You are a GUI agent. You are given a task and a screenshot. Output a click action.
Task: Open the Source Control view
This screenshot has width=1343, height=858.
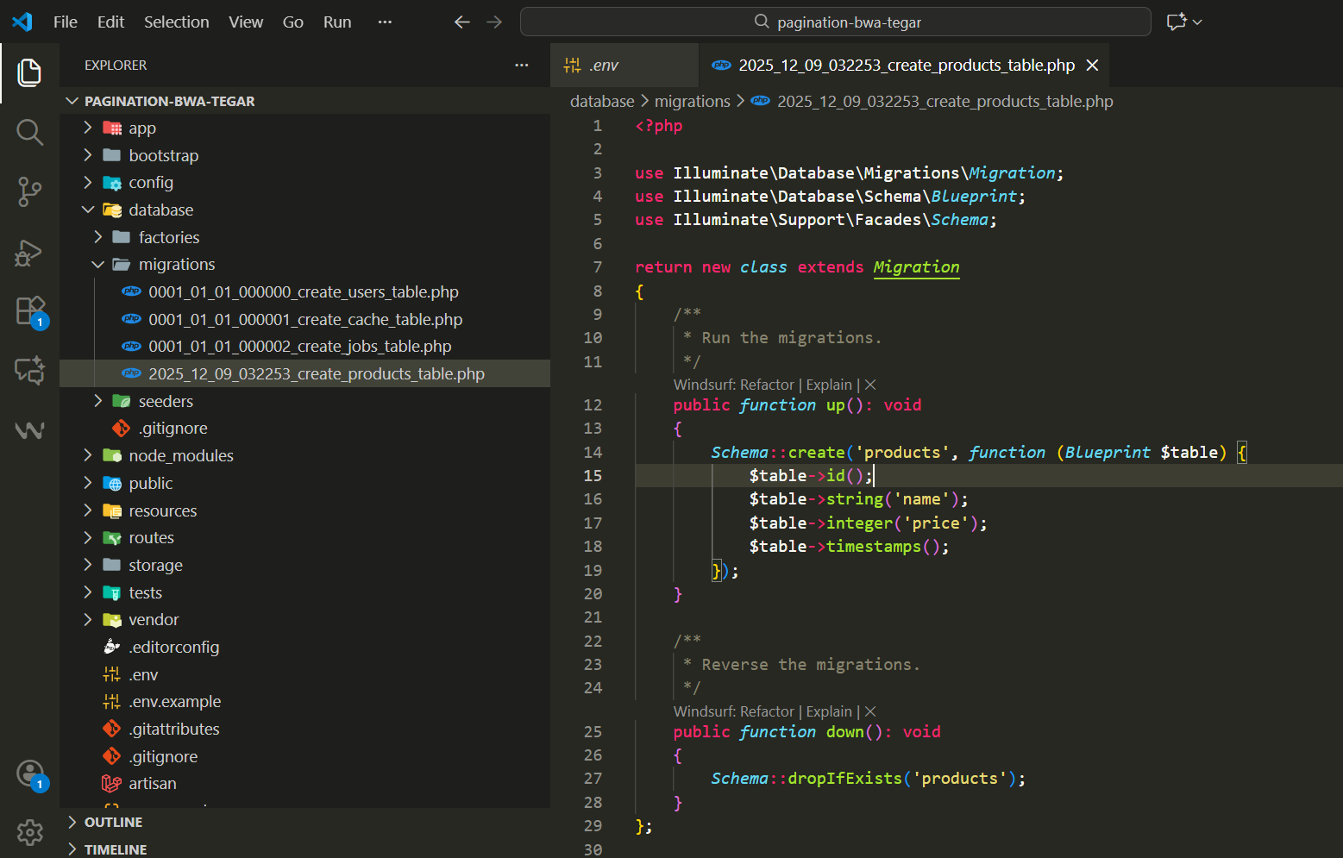pyautogui.click(x=29, y=191)
